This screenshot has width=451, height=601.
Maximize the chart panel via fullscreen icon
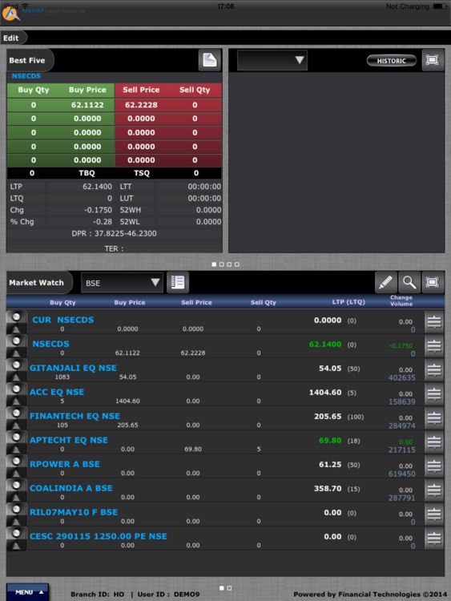pos(433,60)
